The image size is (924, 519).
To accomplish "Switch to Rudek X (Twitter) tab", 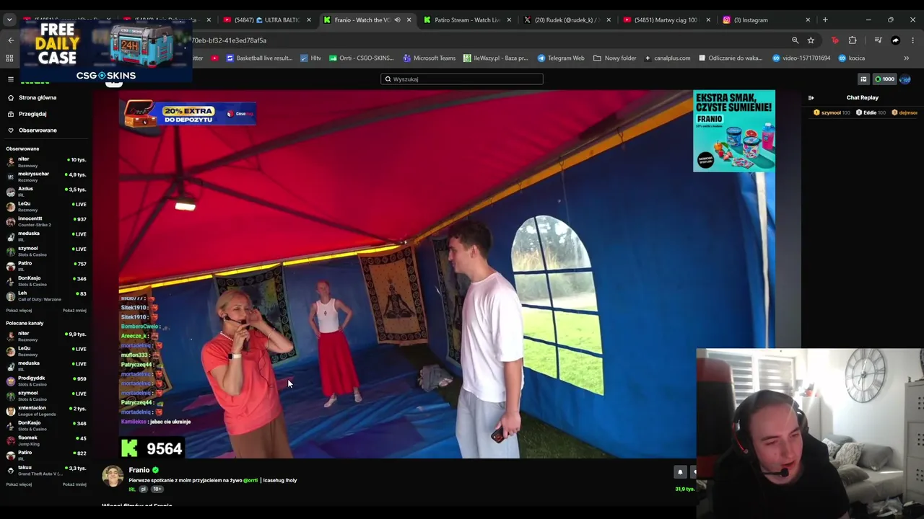I will pyautogui.click(x=567, y=20).
